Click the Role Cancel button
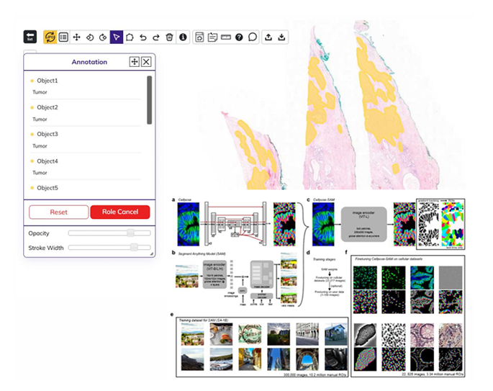 coord(120,212)
